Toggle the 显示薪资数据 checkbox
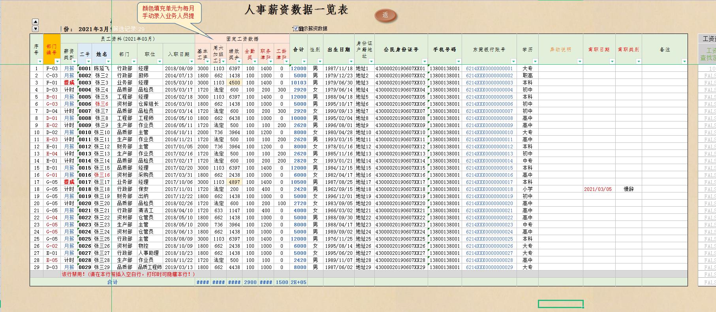The width and height of the screenshot is (716, 312). pos(295,28)
